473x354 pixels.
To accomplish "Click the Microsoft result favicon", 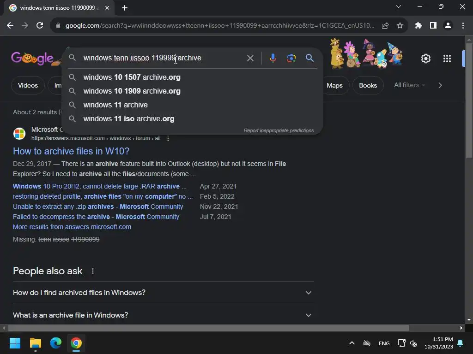I will tap(19, 133).
